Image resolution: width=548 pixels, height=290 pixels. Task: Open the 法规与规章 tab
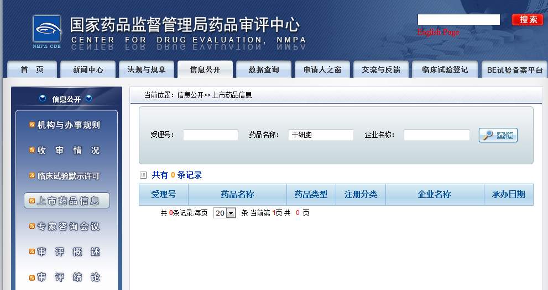pyautogui.click(x=147, y=69)
